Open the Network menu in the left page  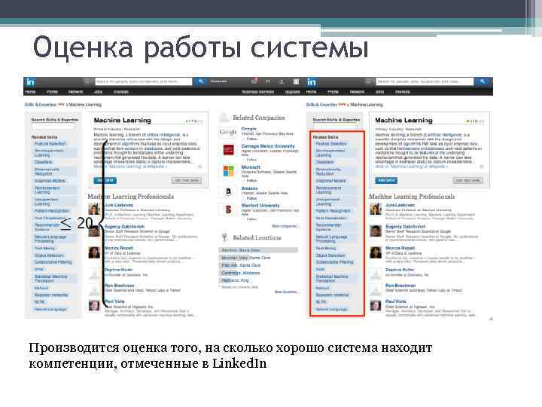click(75, 92)
